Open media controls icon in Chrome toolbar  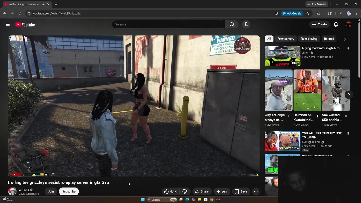click(x=341, y=13)
